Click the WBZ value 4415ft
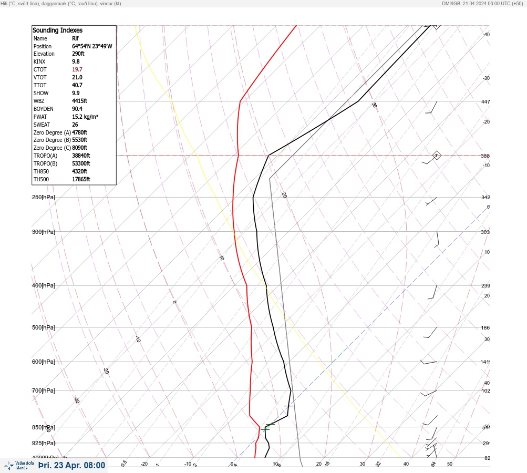 (80, 101)
